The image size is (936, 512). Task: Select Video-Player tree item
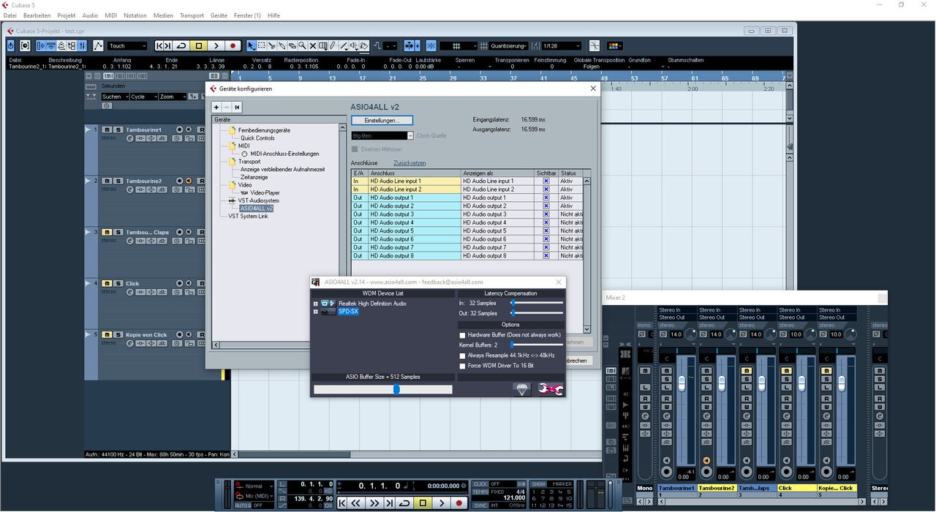click(265, 192)
